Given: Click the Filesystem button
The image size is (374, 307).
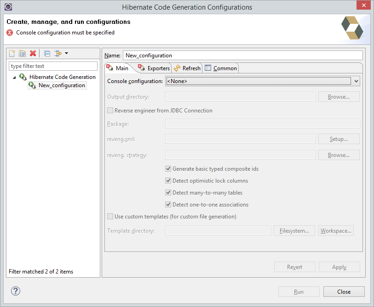Looking at the screenshot, I should point(294,231).
